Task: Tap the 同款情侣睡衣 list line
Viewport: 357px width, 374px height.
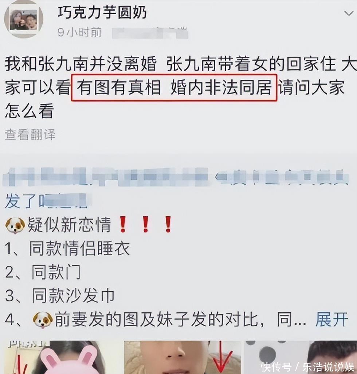Action: pos(67,248)
